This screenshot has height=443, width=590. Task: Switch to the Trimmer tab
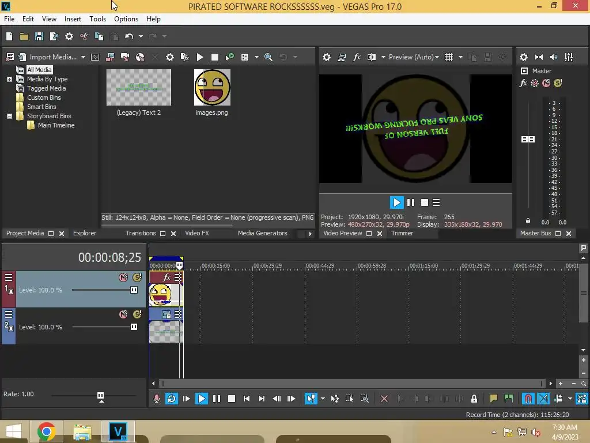click(x=402, y=233)
